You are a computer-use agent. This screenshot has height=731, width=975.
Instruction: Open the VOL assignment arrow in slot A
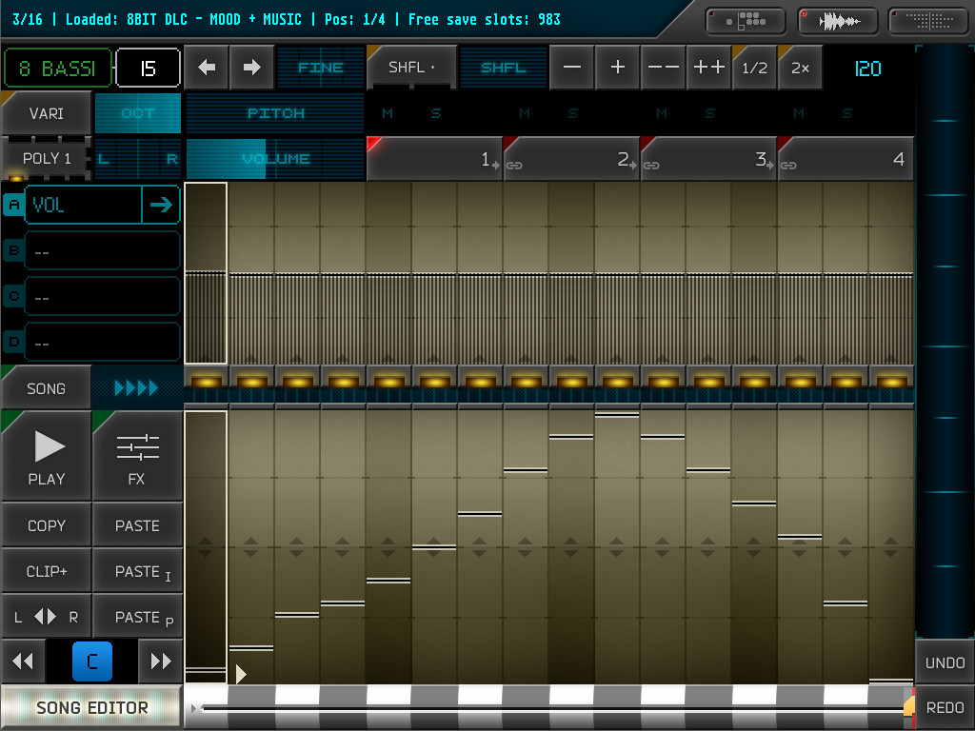(x=162, y=204)
